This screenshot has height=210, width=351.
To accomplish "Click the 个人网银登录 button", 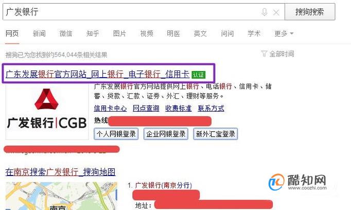I will click(x=116, y=134).
